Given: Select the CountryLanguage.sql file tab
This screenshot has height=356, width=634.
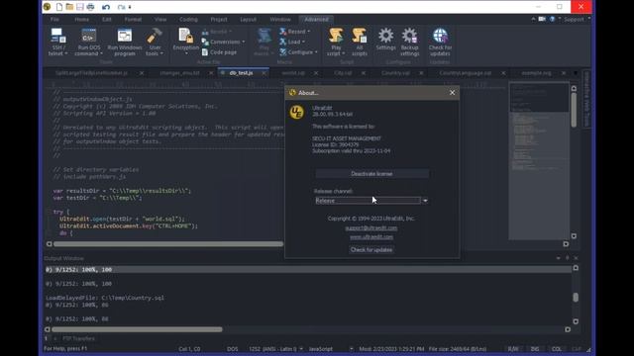Looking at the screenshot, I should pyautogui.click(x=465, y=73).
